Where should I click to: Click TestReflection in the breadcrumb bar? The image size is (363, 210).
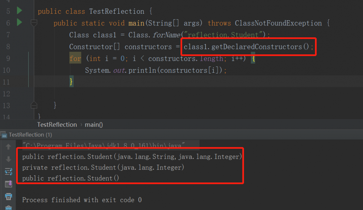(x=57, y=125)
